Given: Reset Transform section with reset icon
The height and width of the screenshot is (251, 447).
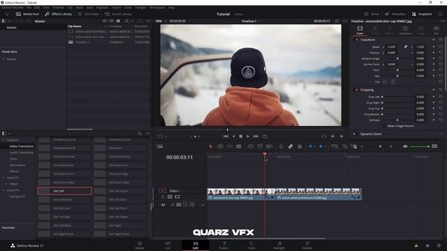Looking at the screenshot, I should [x=441, y=40].
